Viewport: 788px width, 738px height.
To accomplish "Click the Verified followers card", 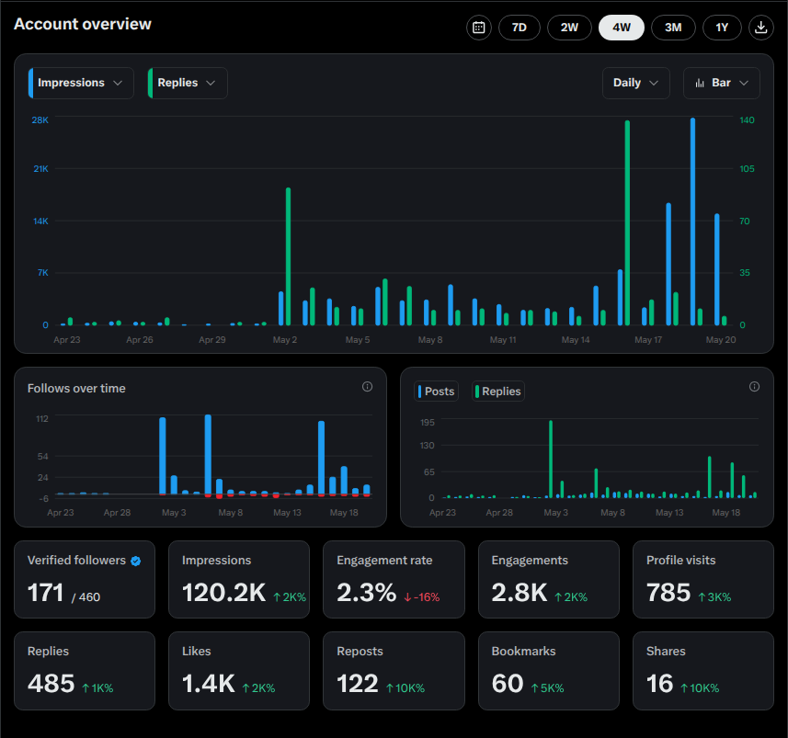I will point(85,579).
